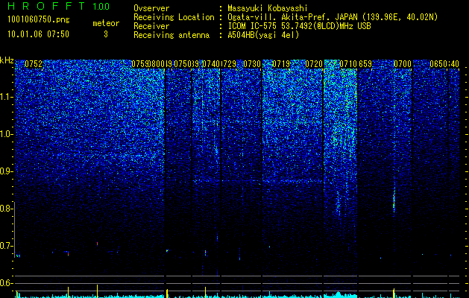The height and width of the screenshot is (298, 469).
Task: Select the A504HB(yagi 4el) antenna value
Action: (x=263, y=35)
